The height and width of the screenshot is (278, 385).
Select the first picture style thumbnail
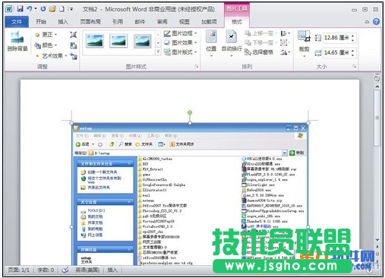[95, 41]
